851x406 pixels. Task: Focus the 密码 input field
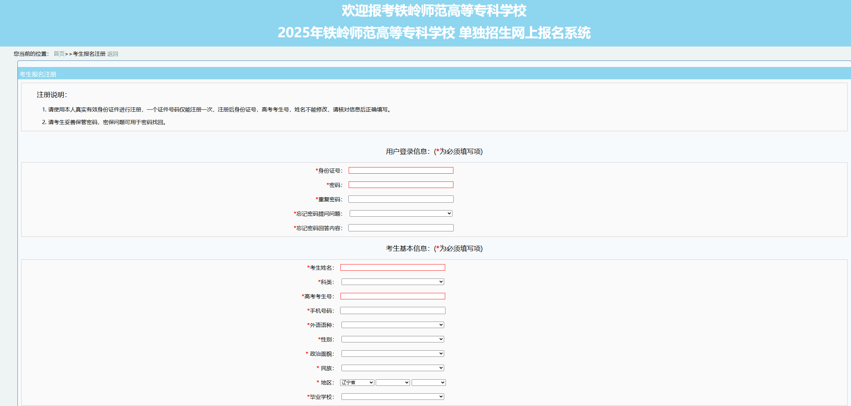point(401,185)
